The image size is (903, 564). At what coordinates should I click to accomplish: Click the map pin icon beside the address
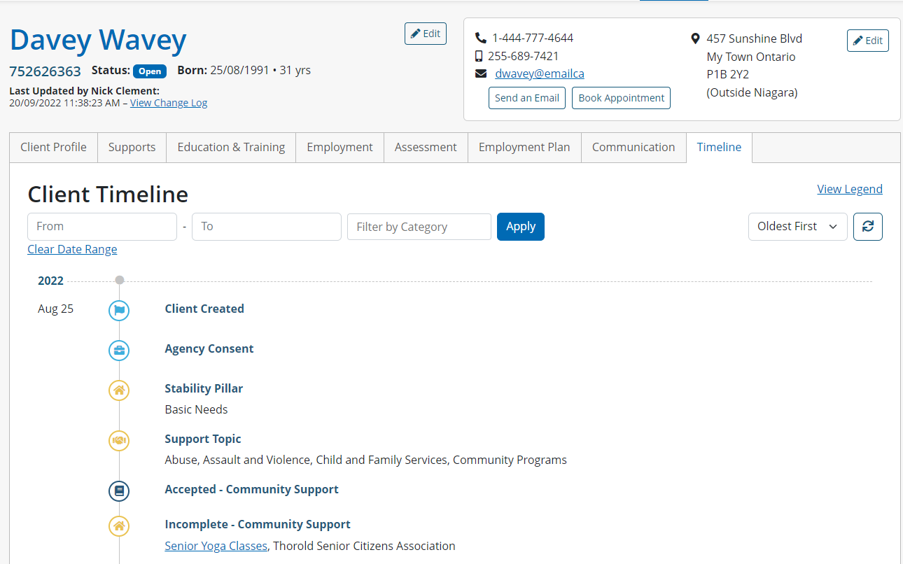tap(695, 38)
